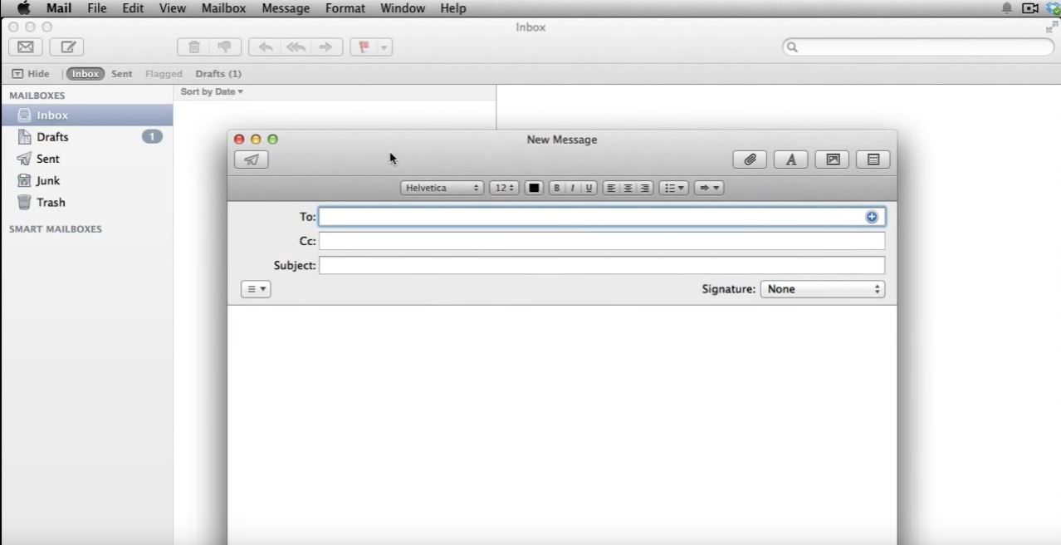Align text right
Viewport: 1061px width, 545px height.
click(x=645, y=188)
